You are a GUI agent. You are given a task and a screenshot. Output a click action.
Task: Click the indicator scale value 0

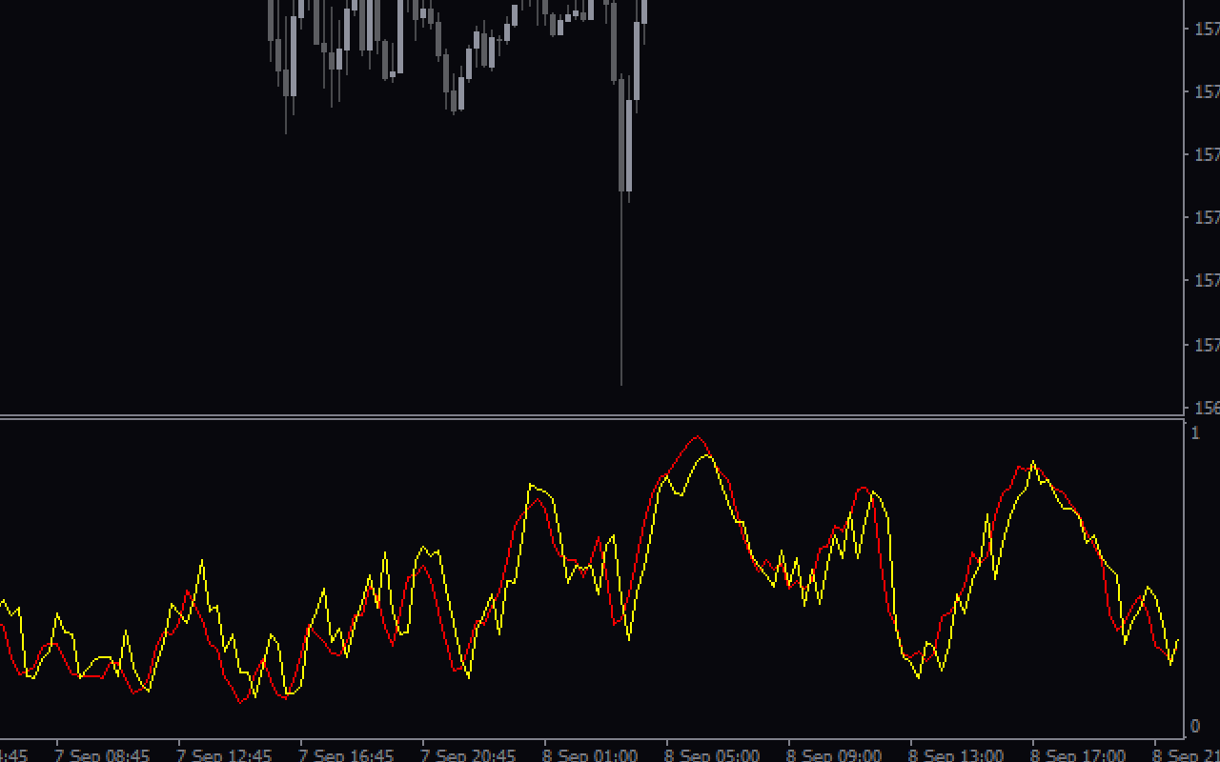pyautogui.click(x=1195, y=727)
